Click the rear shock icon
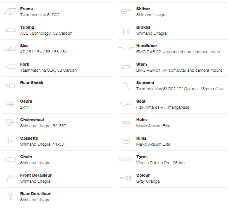This screenshot has width=231, height=208. point(9,86)
